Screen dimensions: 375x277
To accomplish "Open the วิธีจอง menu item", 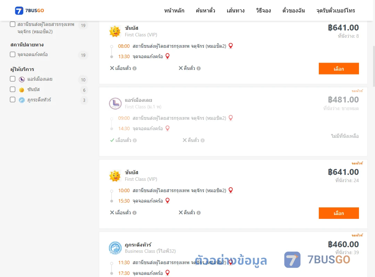I will [x=263, y=10].
